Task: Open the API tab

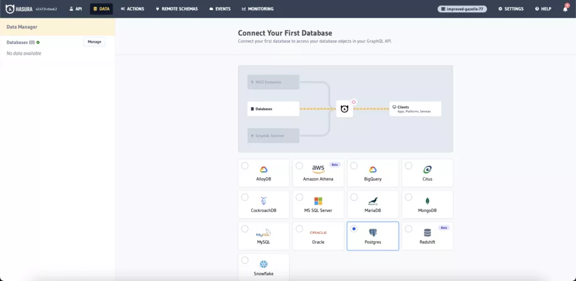Action: (76, 9)
